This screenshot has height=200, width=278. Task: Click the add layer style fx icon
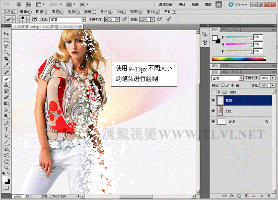tap(232, 196)
